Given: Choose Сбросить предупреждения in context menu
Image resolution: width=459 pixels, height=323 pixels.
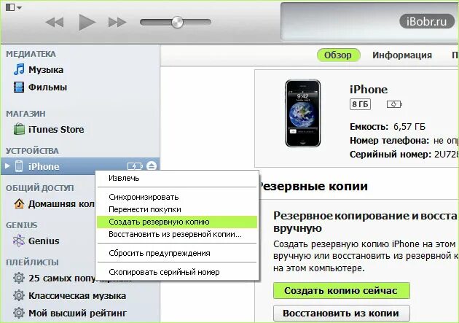Looking at the screenshot, I should (177, 253).
